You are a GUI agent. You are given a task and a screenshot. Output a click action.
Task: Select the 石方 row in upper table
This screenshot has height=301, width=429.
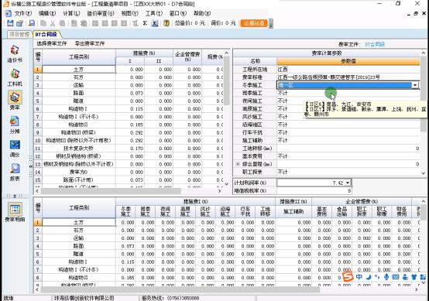coord(79,77)
